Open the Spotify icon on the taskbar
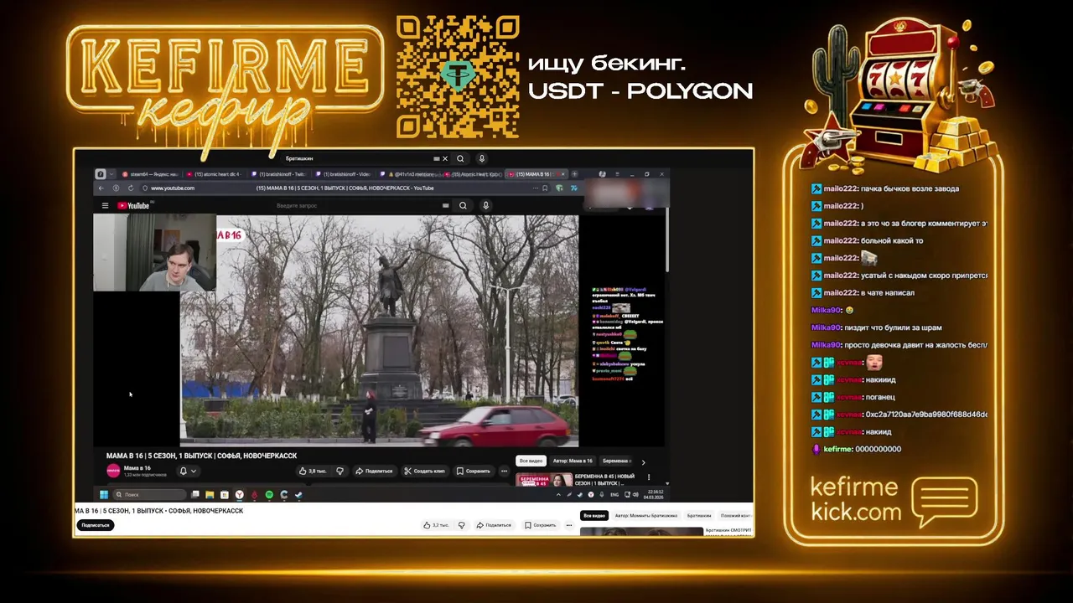The height and width of the screenshot is (603, 1073). 269,494
